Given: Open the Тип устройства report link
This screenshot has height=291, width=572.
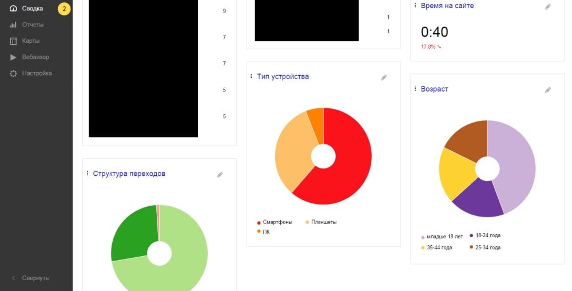Looking at the screenshot, I should [x=283, y=76].
